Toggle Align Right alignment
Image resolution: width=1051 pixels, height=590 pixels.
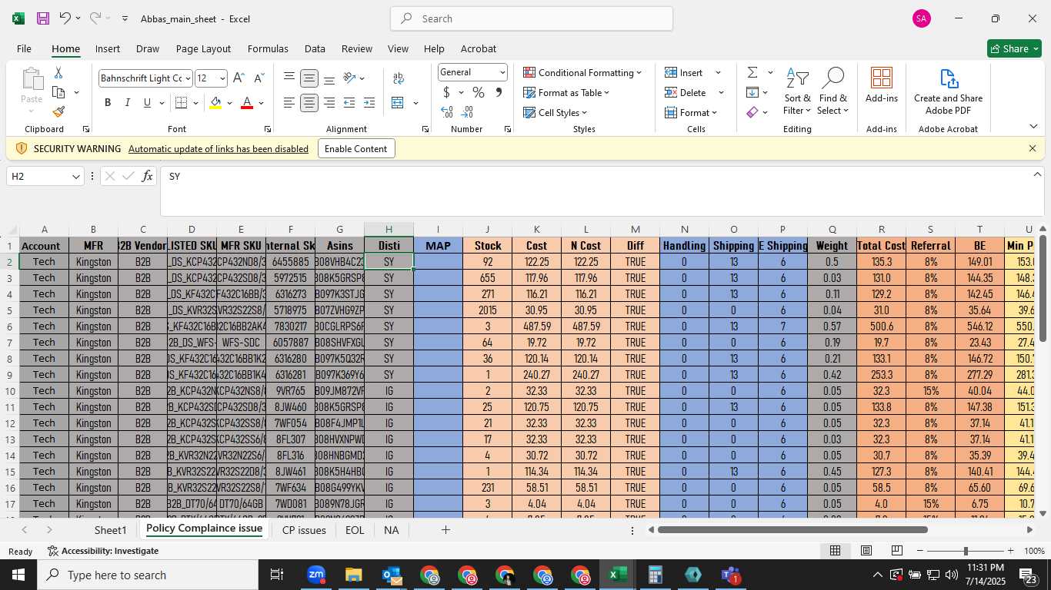[x=329, y=103]
